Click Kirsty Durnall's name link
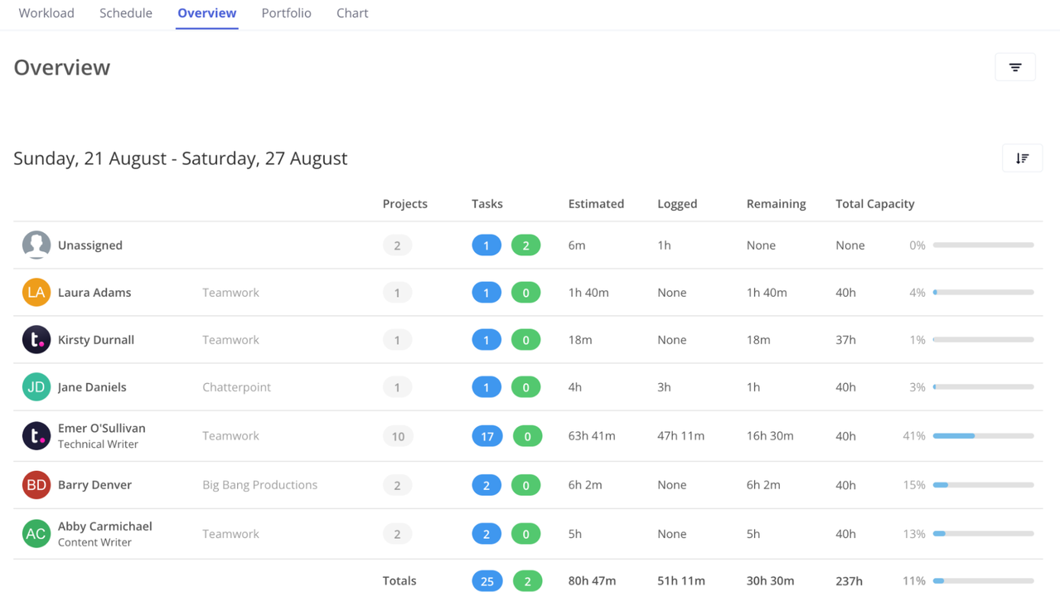 coord(94,339)
